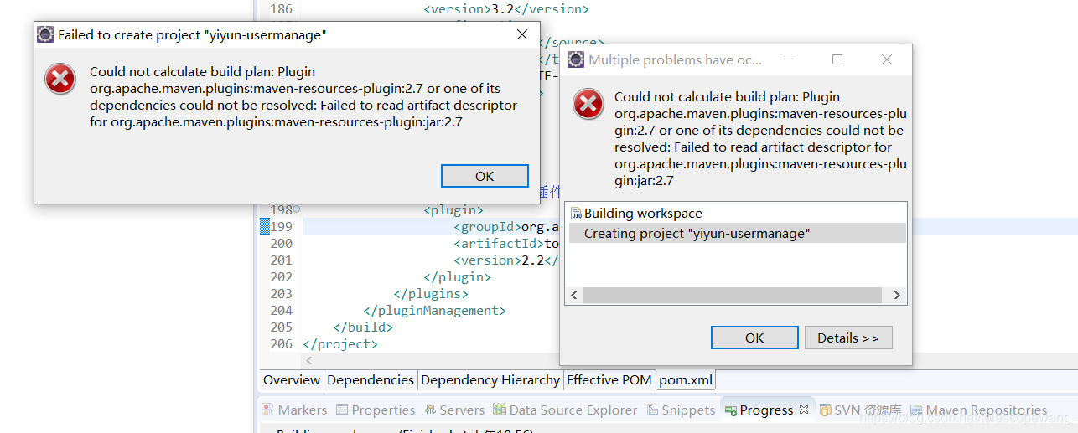Close the Multiple problems dialog
The image size is (1078, 433).
click(887, 59)
